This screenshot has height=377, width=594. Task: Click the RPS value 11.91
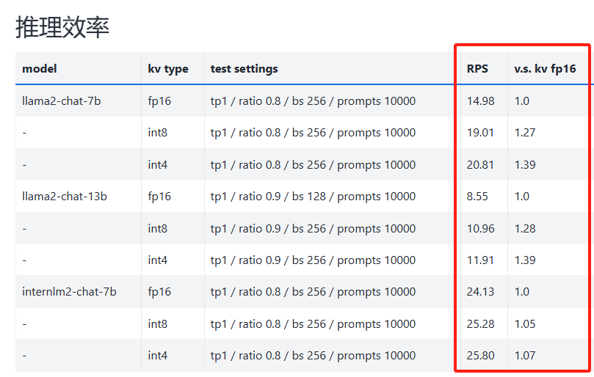pyautogui.click(x=480, y=260)
